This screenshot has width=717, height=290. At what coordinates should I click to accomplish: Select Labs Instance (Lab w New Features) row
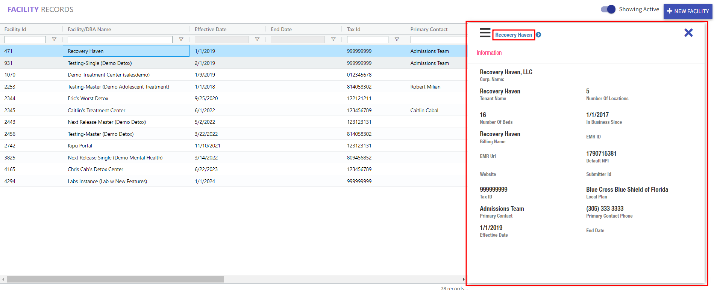tap(233, 181)
